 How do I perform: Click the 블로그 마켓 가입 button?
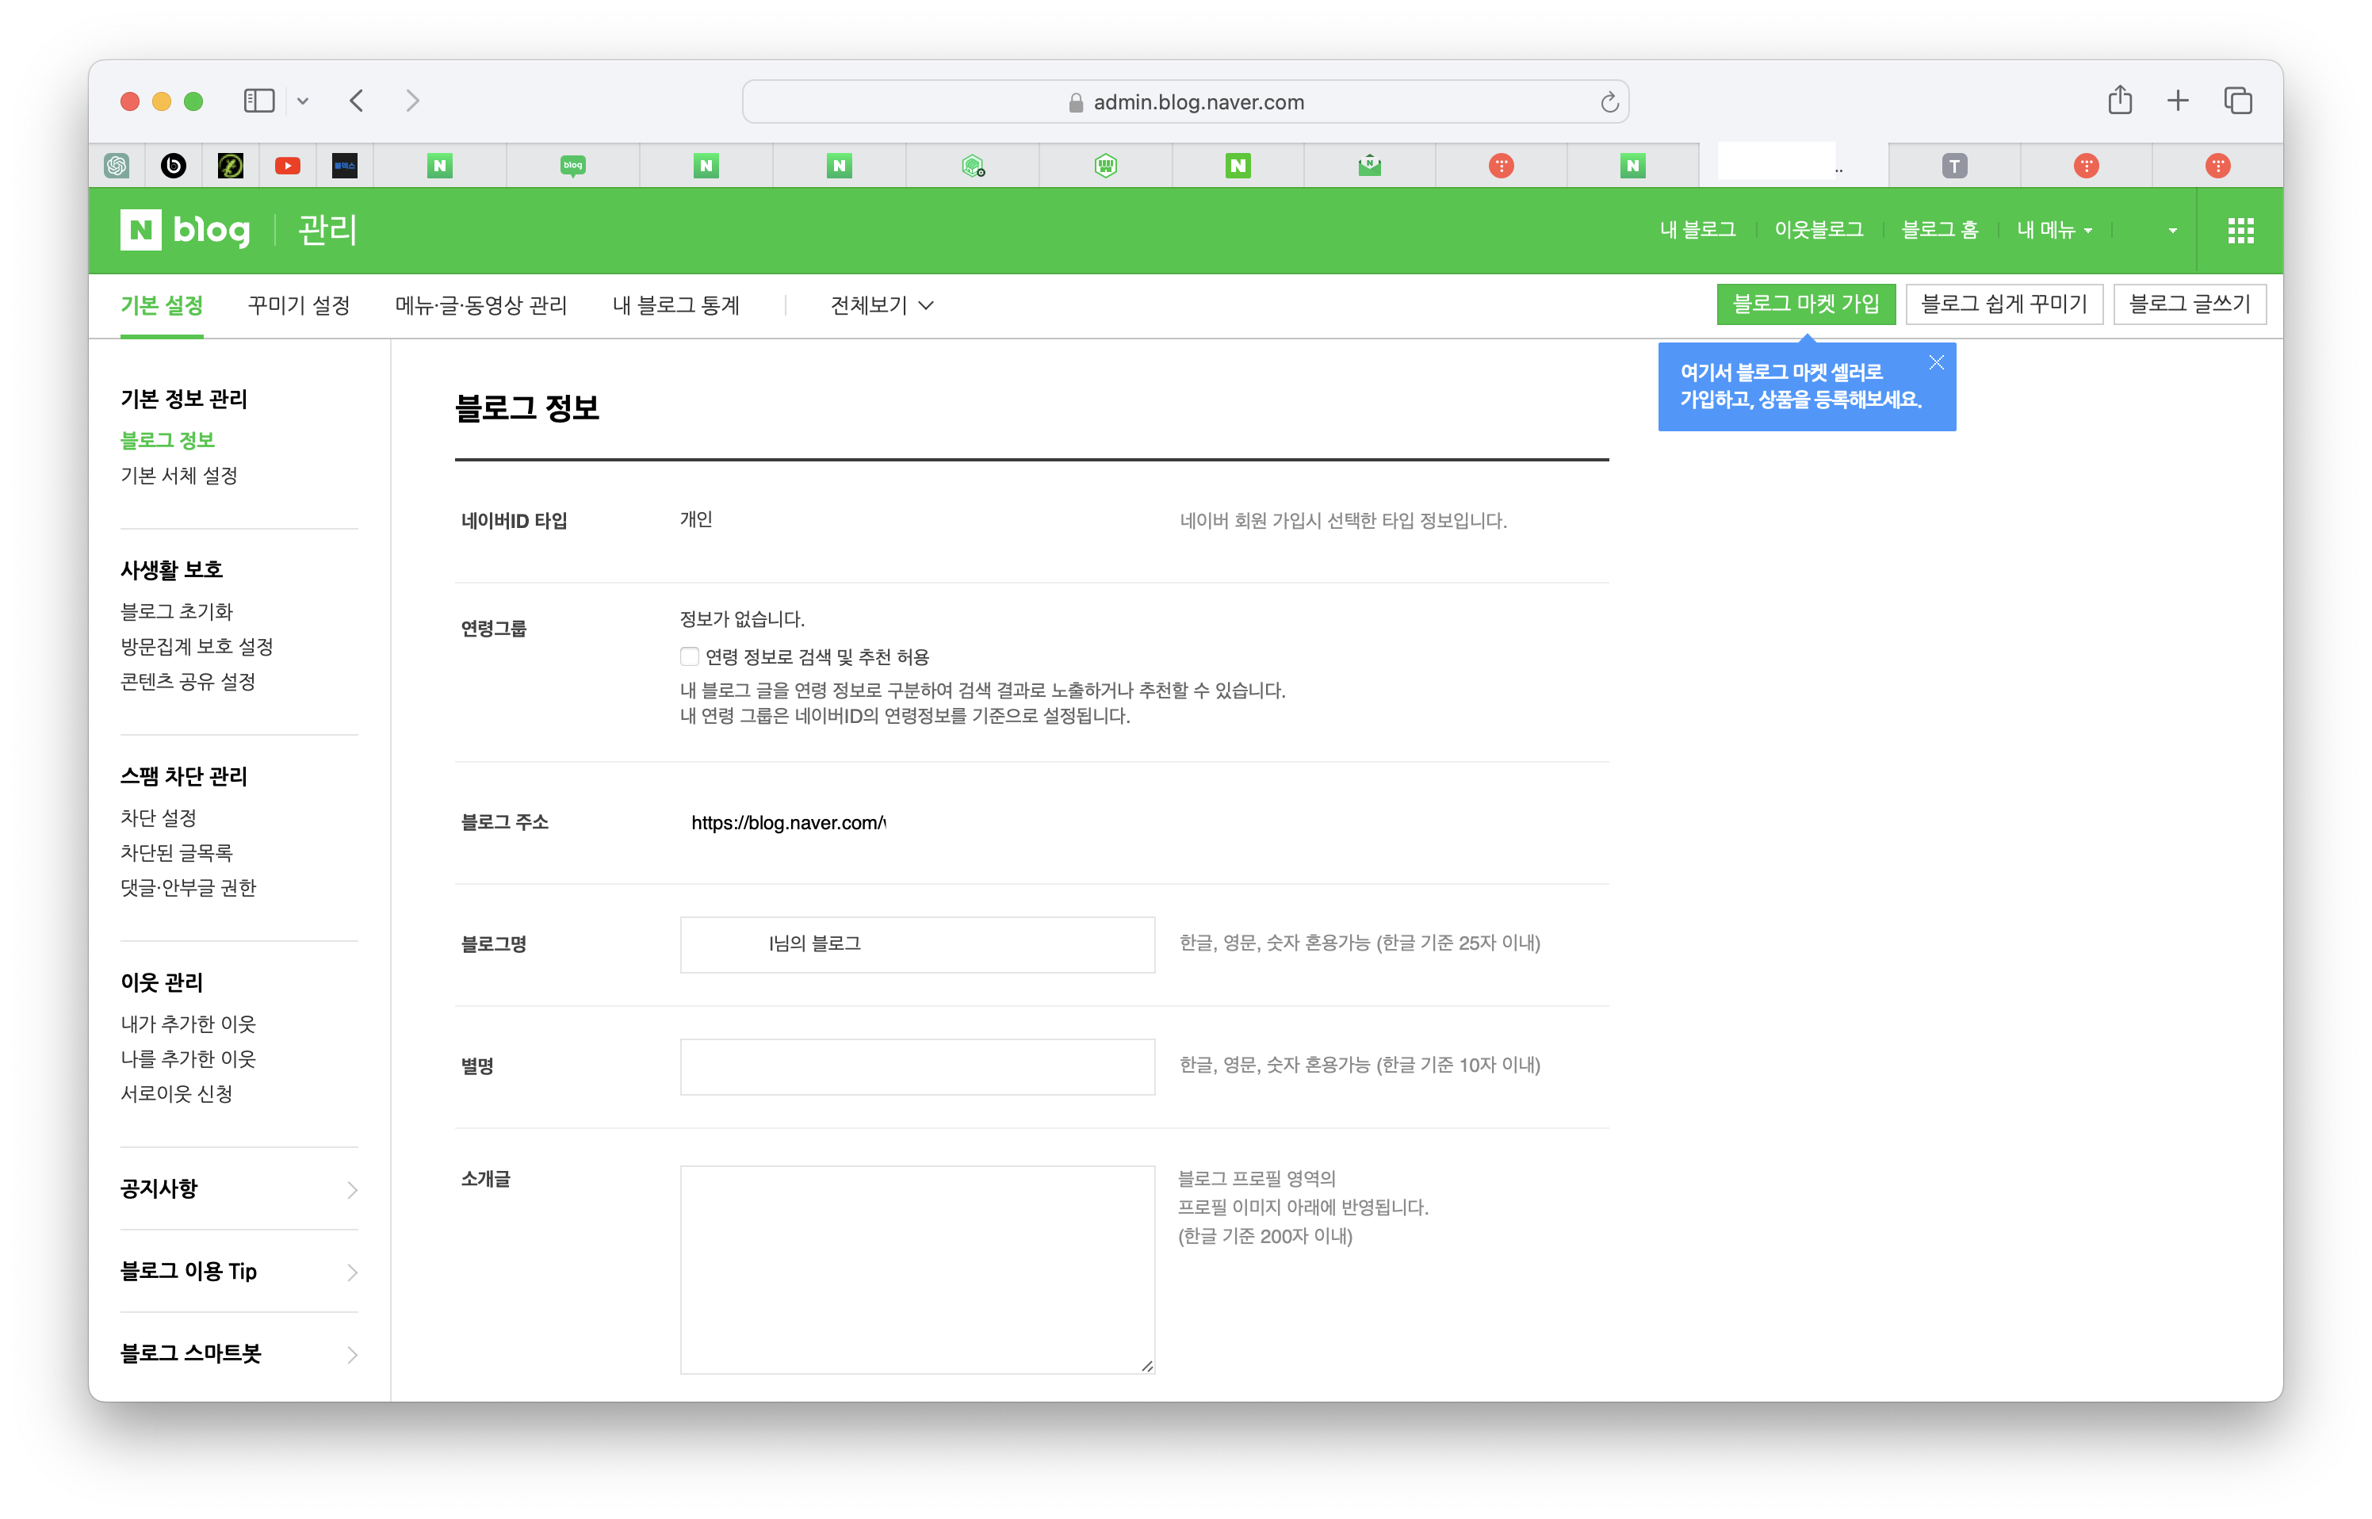pos(1805,304)
